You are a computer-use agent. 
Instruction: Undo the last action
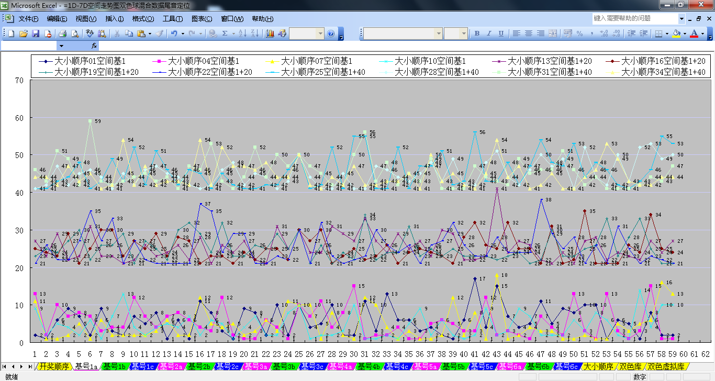[174, 33]
